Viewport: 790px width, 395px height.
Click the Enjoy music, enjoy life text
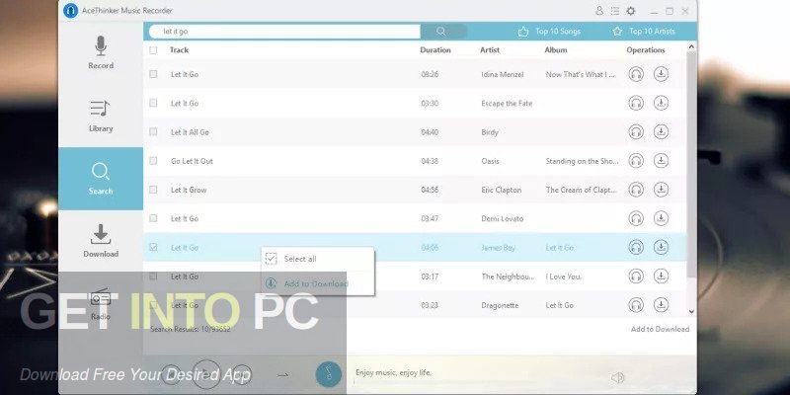click(393, 373)
